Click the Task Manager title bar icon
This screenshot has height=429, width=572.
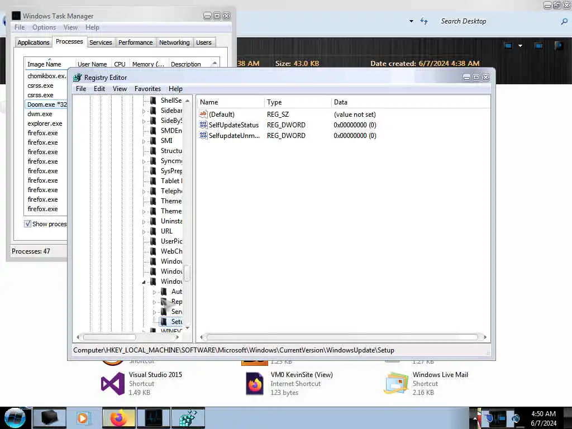click(16, 16)
